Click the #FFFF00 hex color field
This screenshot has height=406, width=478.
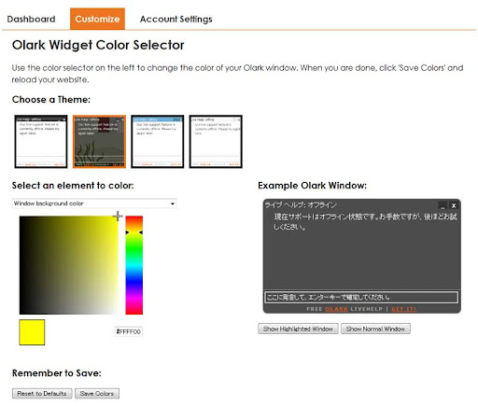click(x=129, y=331)
